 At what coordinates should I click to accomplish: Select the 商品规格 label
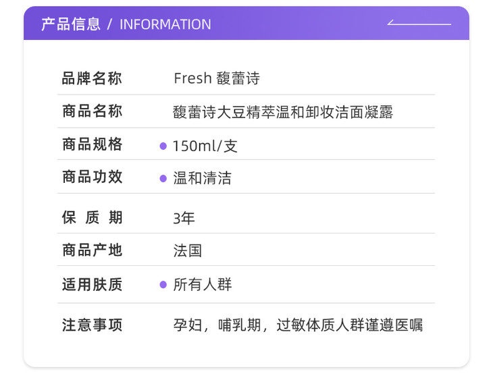[92, 144]
